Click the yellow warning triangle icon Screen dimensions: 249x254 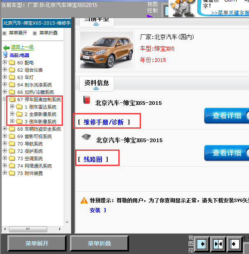[84, 200]
